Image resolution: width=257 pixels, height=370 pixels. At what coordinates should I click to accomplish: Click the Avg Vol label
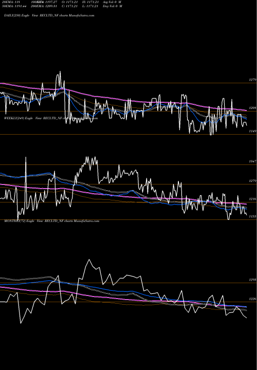point(112,2)
